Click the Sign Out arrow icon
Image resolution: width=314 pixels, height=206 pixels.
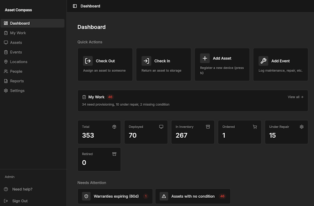pos(6,201)
